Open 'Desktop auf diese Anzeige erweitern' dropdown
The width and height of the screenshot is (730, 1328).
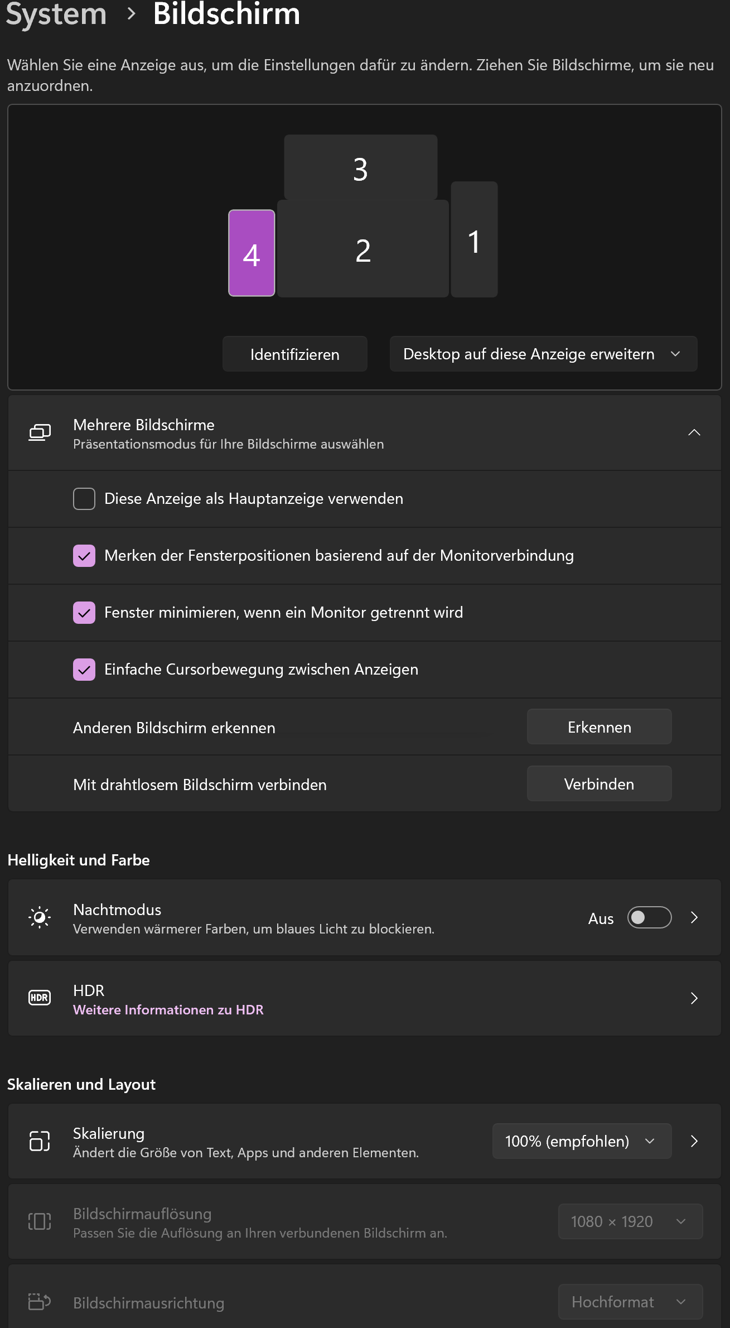543,354
